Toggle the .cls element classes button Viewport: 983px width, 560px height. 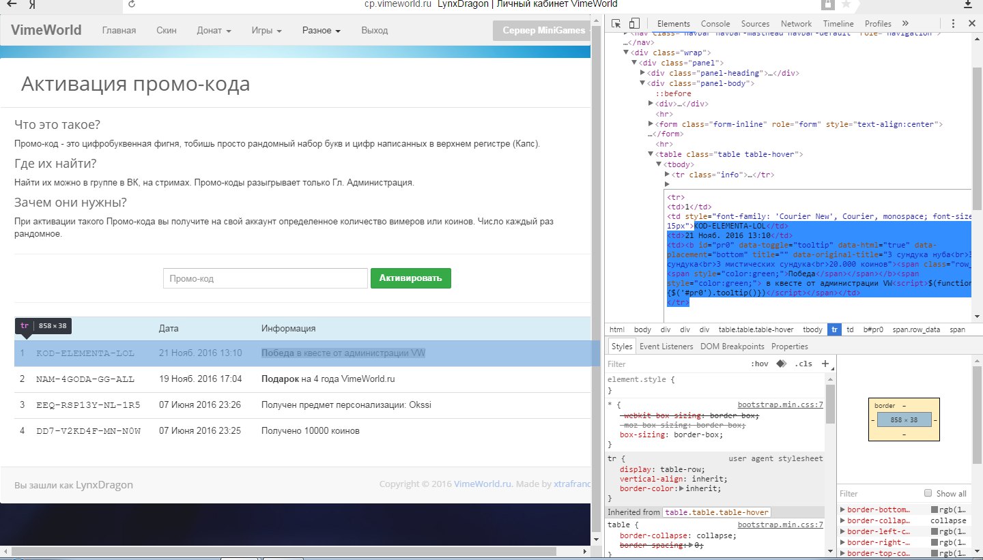pos(803,364)
